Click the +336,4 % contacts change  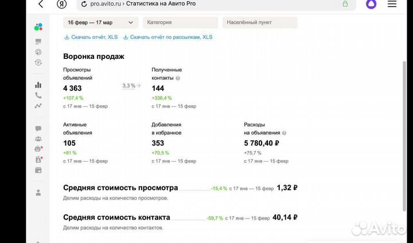coord(162,98)
